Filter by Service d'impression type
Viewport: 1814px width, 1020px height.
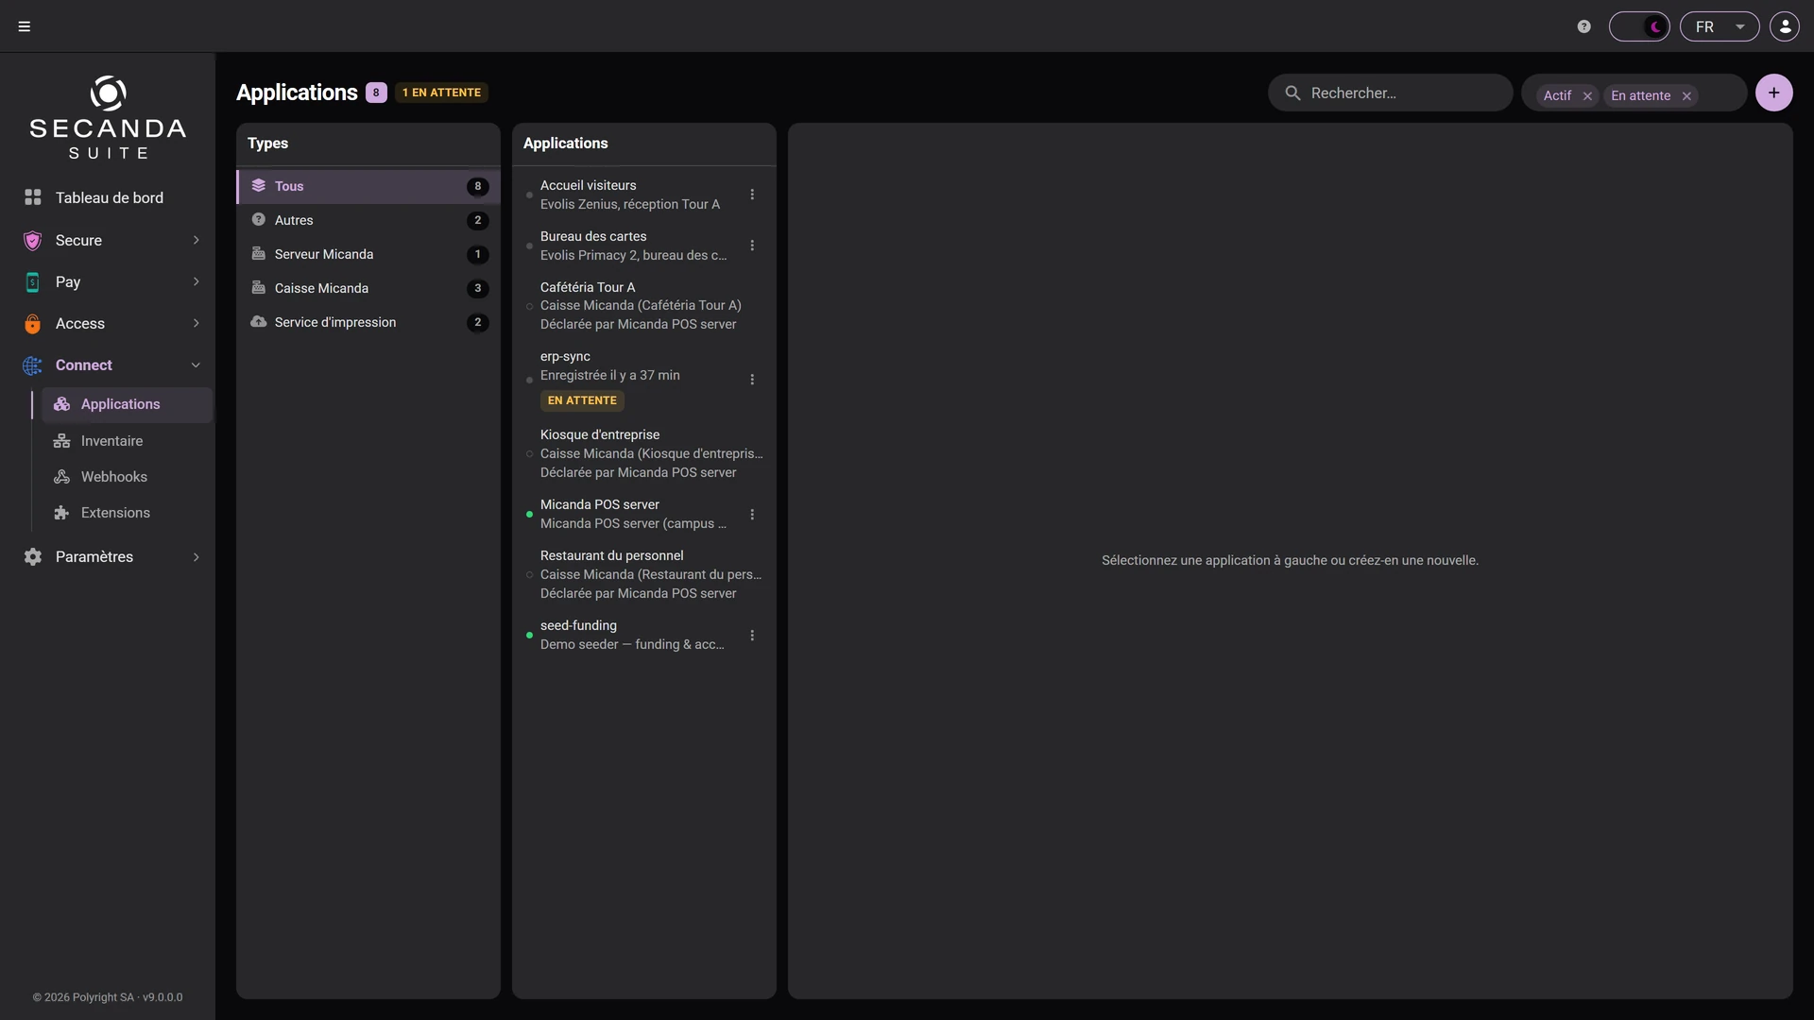368,322
